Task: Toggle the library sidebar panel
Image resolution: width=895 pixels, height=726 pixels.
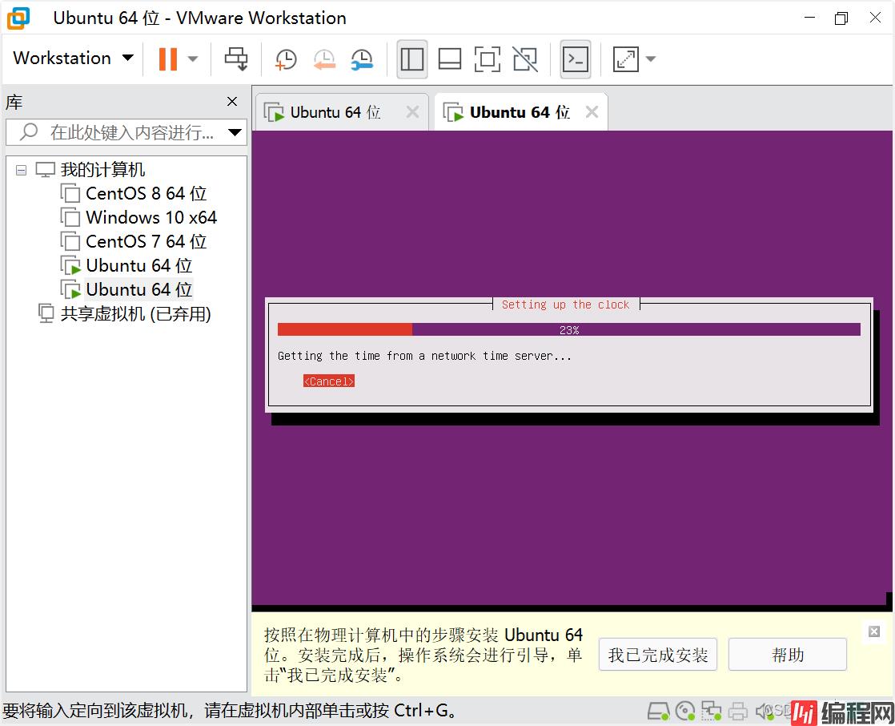Action: pos(412,58)
